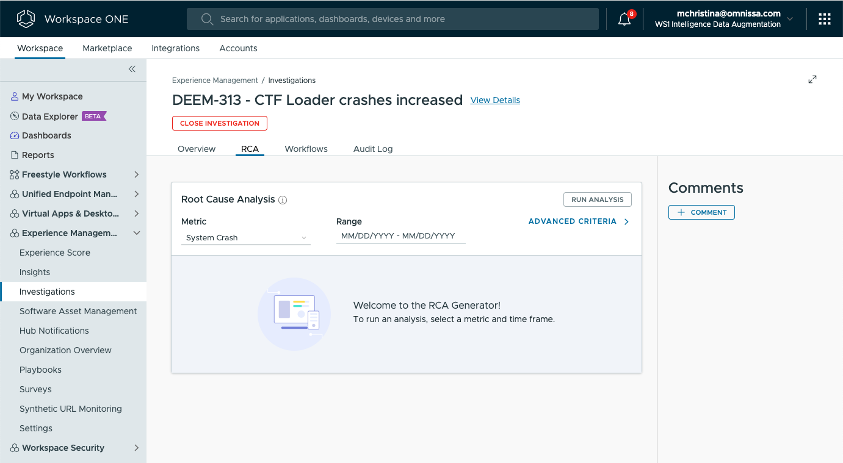This screenshot has height=463, width=843.
Task: Click the Workspace Security icon
Action: click(15, 448)
